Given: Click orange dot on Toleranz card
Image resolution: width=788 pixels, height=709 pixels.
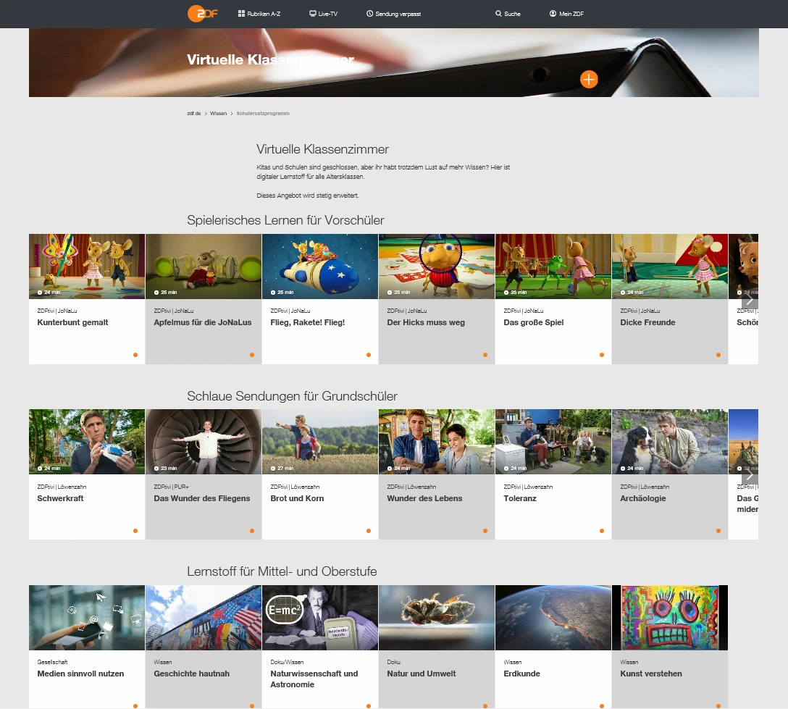Looking at the screenshot, I should click(602, 531).
